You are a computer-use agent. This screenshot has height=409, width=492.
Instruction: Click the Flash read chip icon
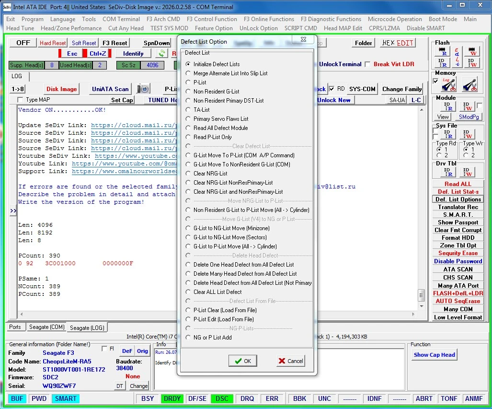[443, 51]
